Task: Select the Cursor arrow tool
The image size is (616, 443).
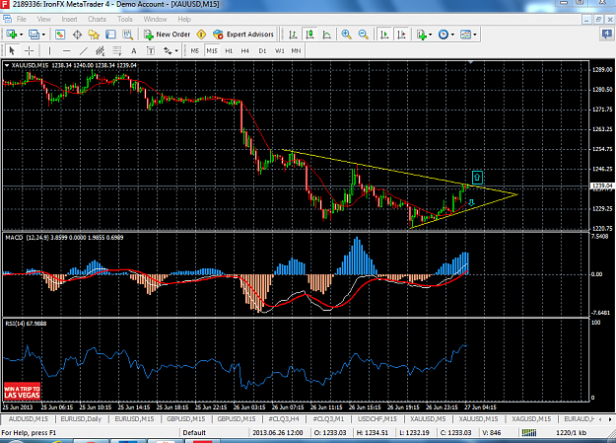Action: [12, 50]
